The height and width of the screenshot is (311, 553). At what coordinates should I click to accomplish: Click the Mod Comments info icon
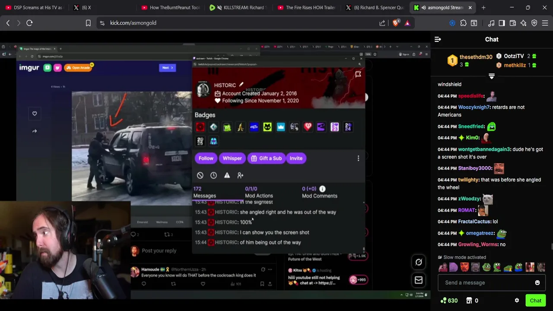coord(322,189)
